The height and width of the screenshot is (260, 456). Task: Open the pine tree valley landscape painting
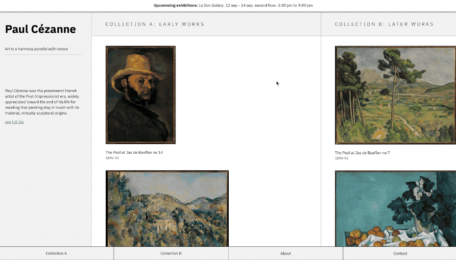(x=396, y=95)
